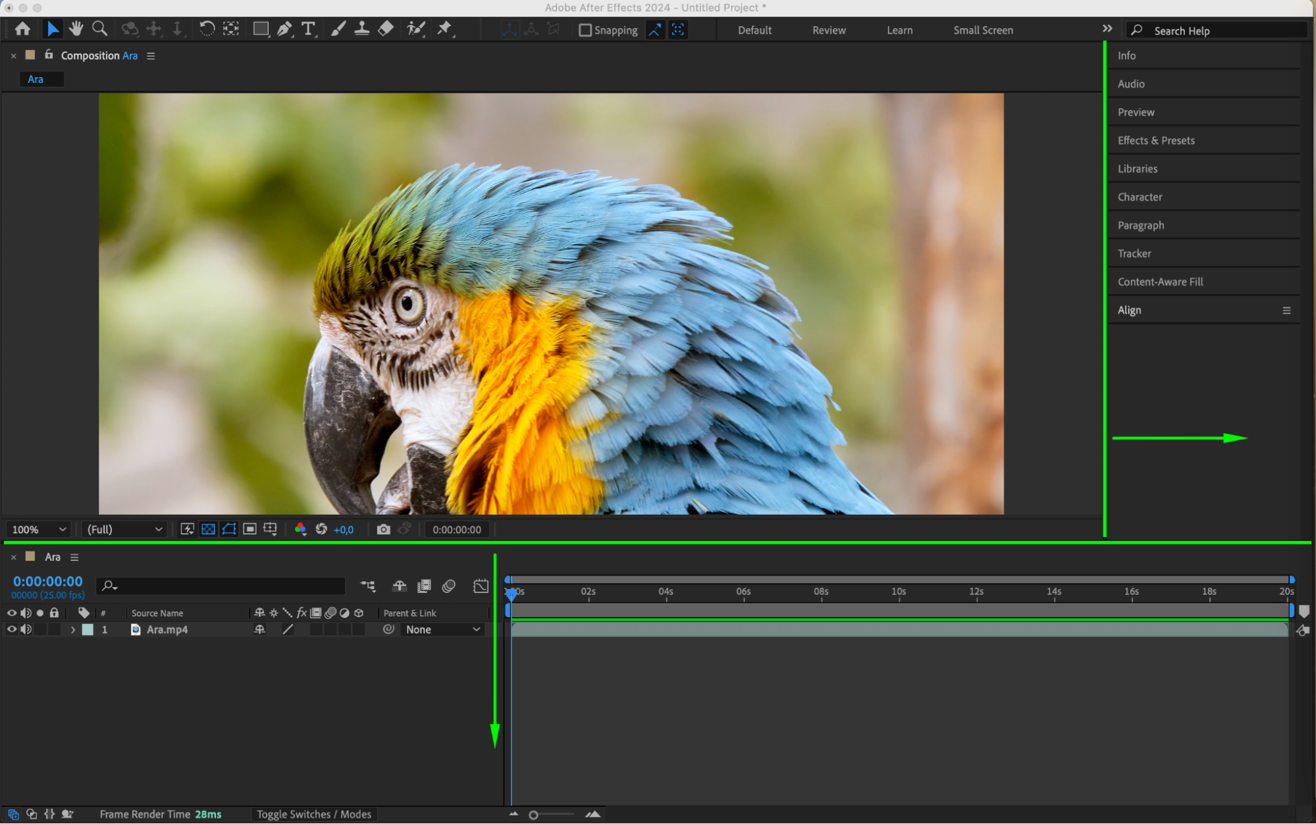Viewport: 1316px width, 824px height.
Task: Select the Hand tool
Action: pyautogui.click(x=76, y=29)
